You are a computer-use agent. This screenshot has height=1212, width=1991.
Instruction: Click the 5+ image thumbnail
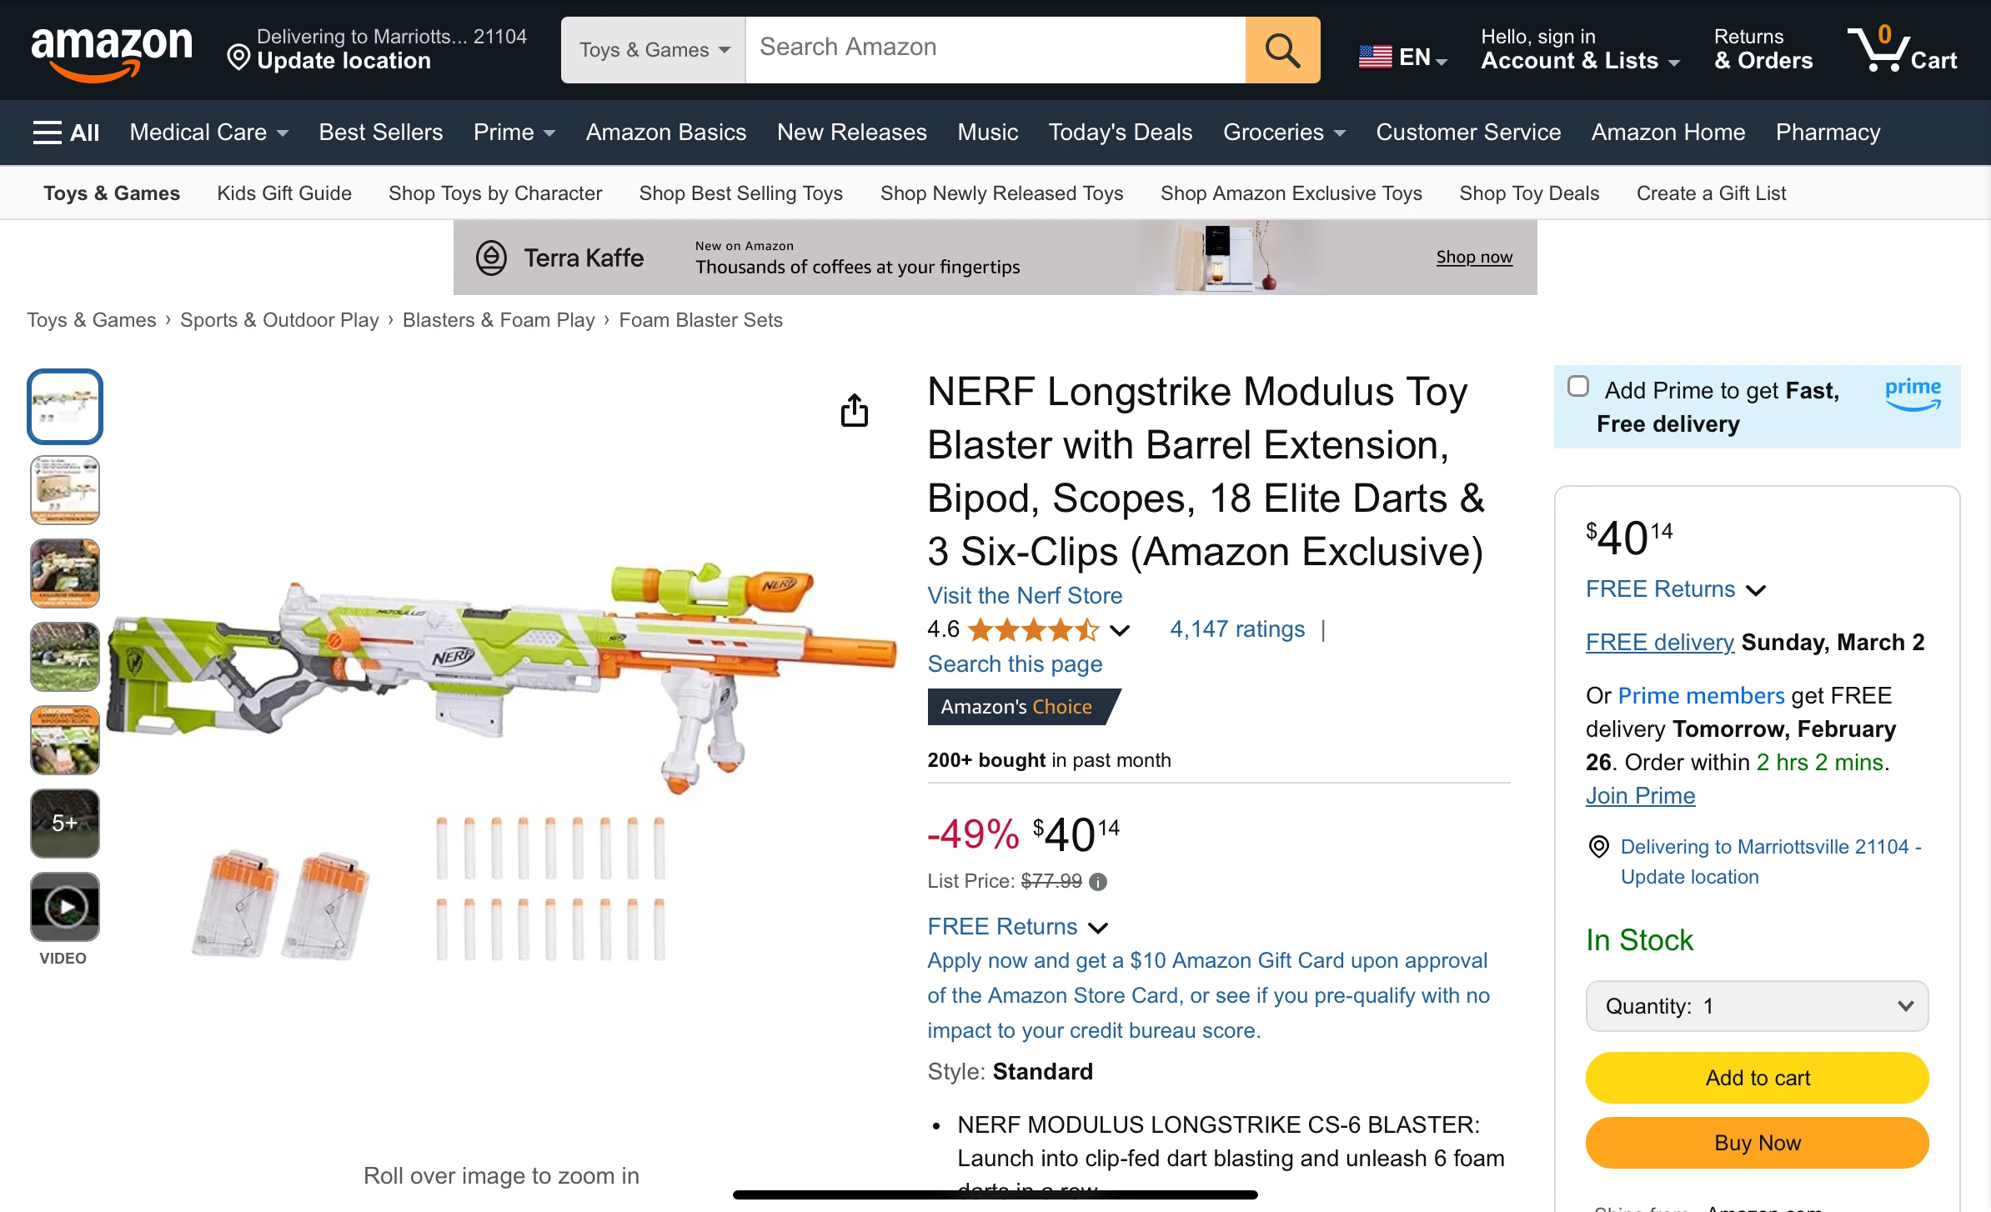pyautogui.click(x=64, y=824)
